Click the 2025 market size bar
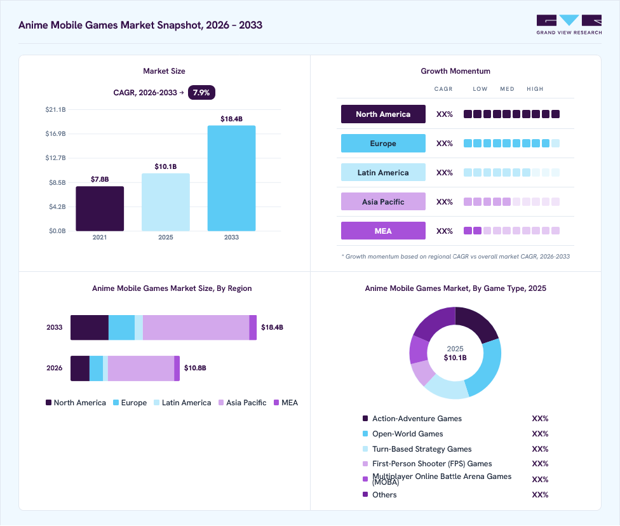 click(x=166, y=202)
